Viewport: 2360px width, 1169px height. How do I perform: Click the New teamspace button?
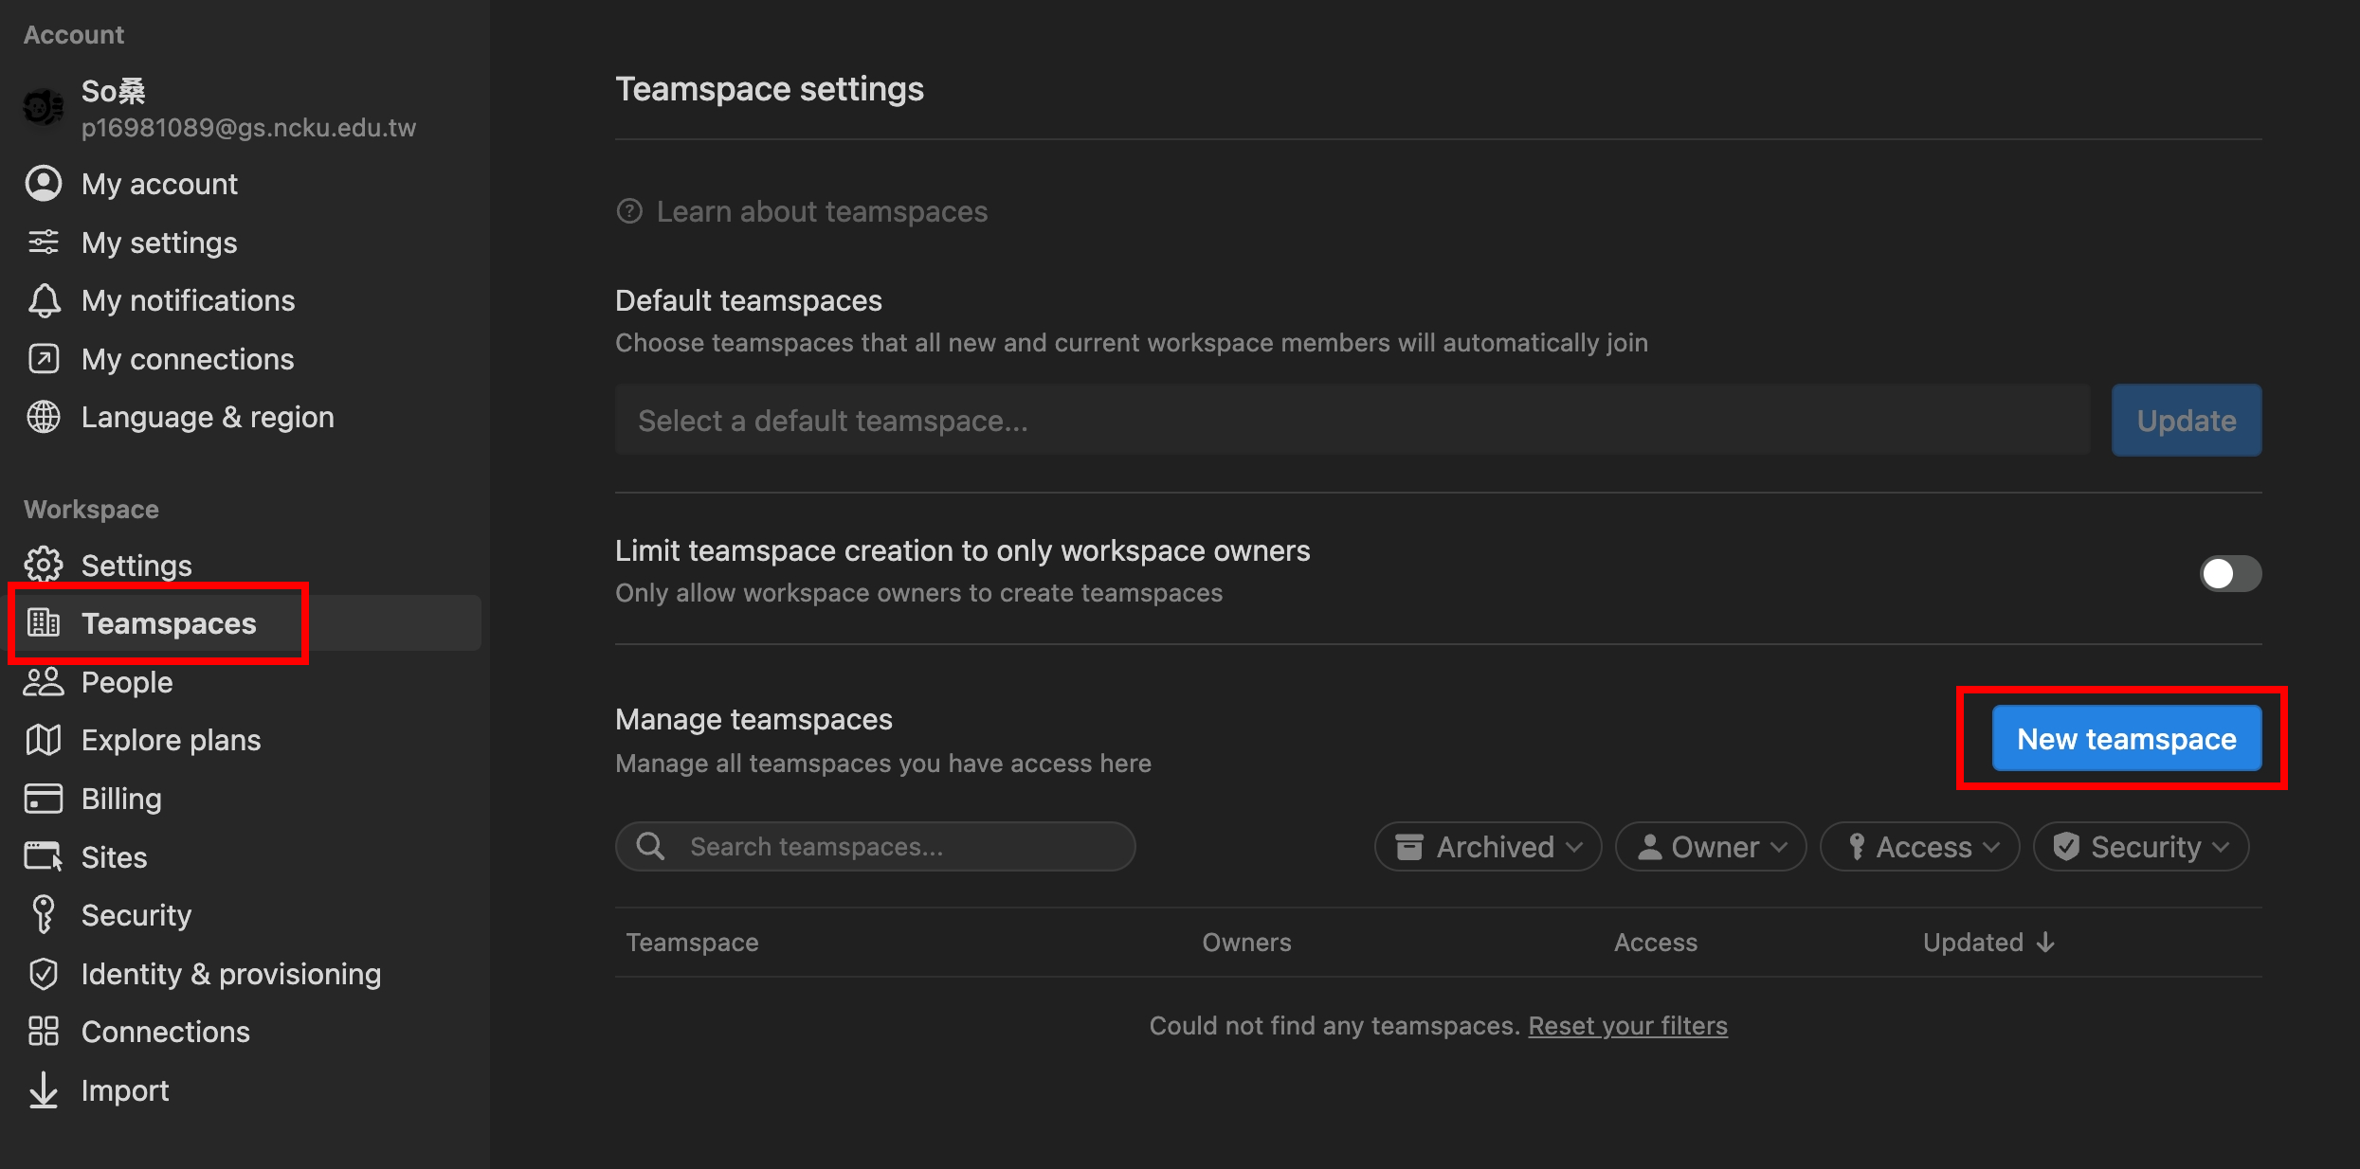(x=2126, y=739)
